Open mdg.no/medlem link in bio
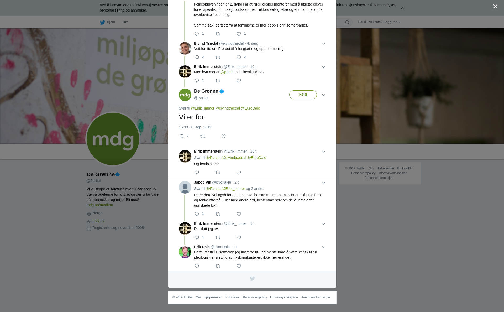This screenshot has width=504, height=312. pyautogui.click(x=100, y=205)
